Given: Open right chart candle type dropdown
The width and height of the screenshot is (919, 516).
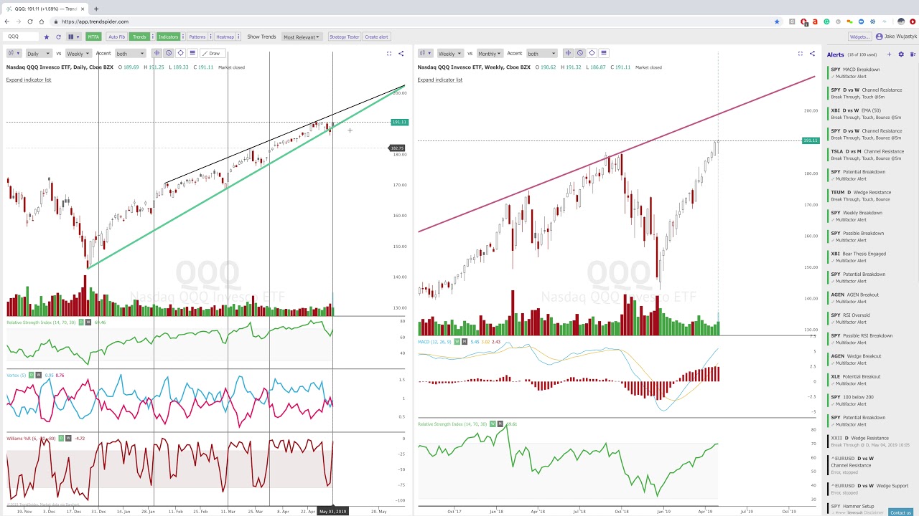Looking at the screenshot, I should pyautogui.click(x=426, y=53).
